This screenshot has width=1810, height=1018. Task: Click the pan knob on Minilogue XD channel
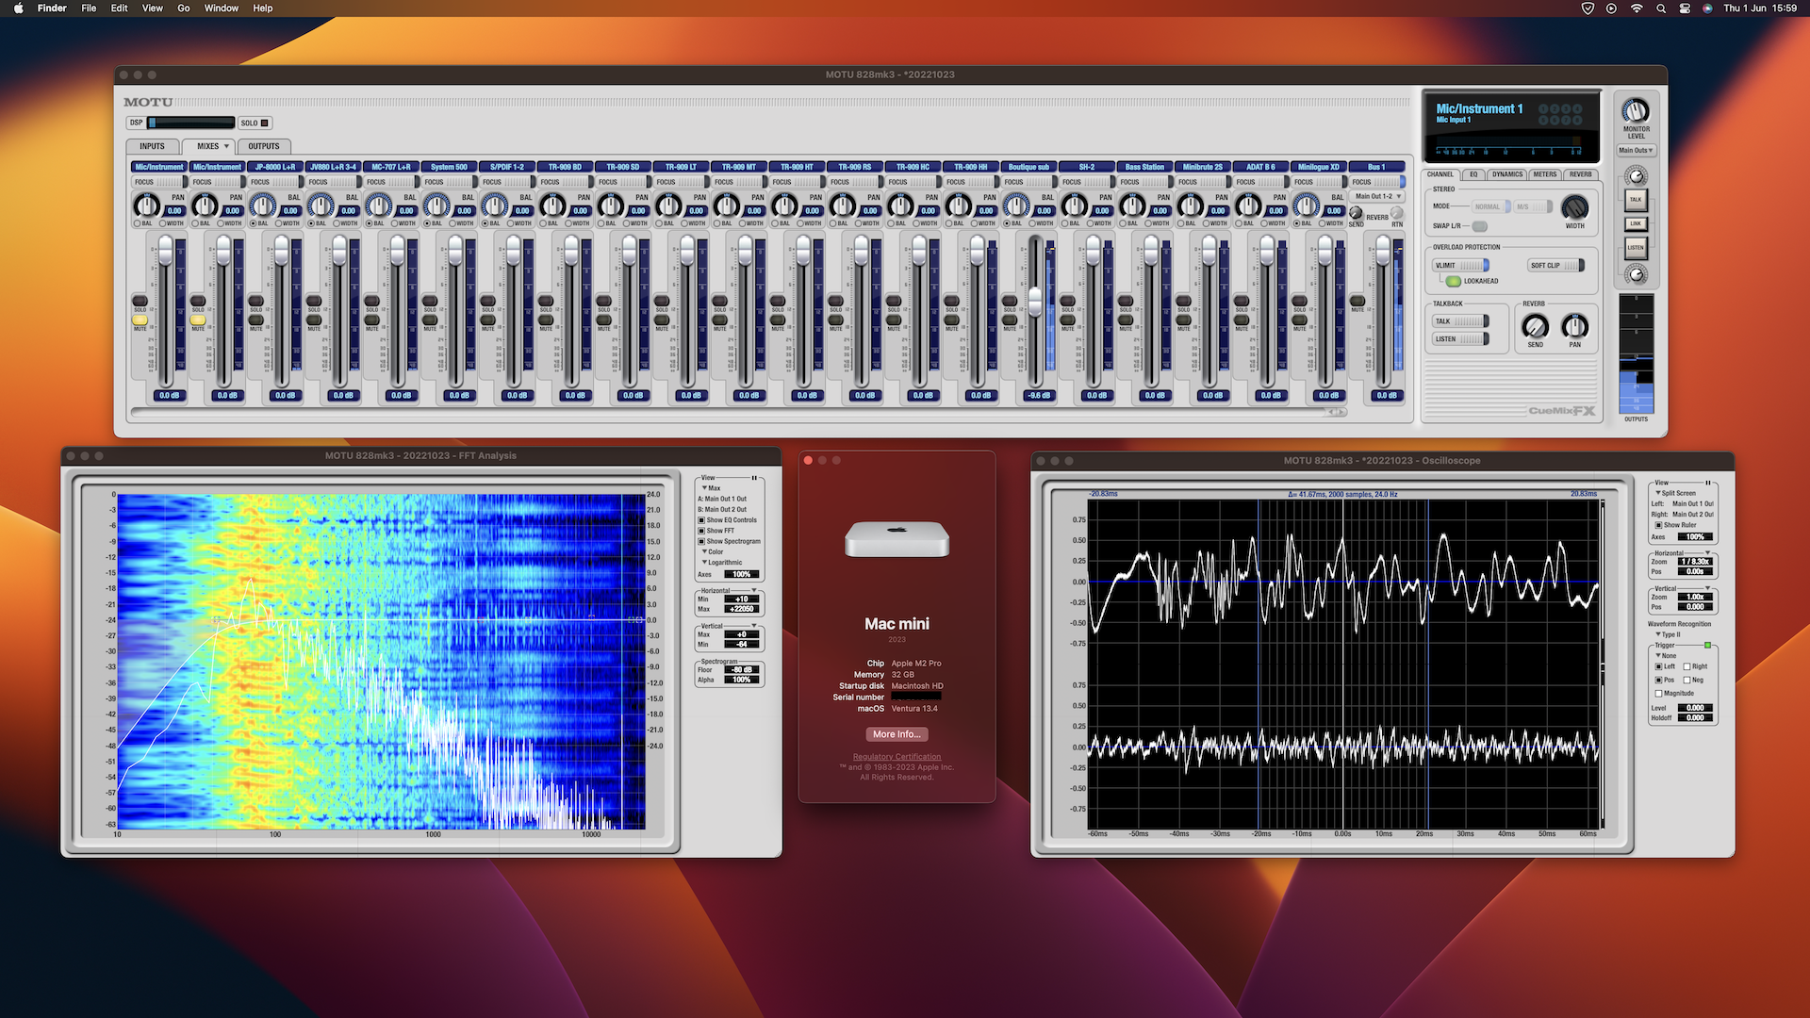[x=1306, y=205]
